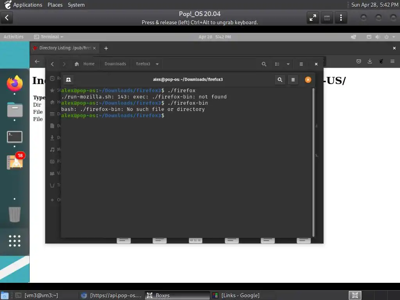Screen dimensions: 400x300
Task: Open Trash in Files sidebar
Action: tap(55, 185)
